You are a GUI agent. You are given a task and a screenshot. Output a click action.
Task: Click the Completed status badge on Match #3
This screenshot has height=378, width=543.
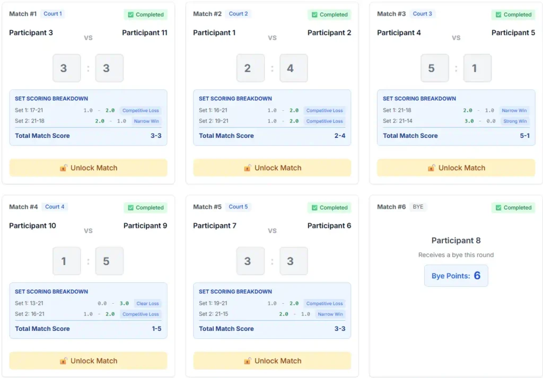coord(513,15)
